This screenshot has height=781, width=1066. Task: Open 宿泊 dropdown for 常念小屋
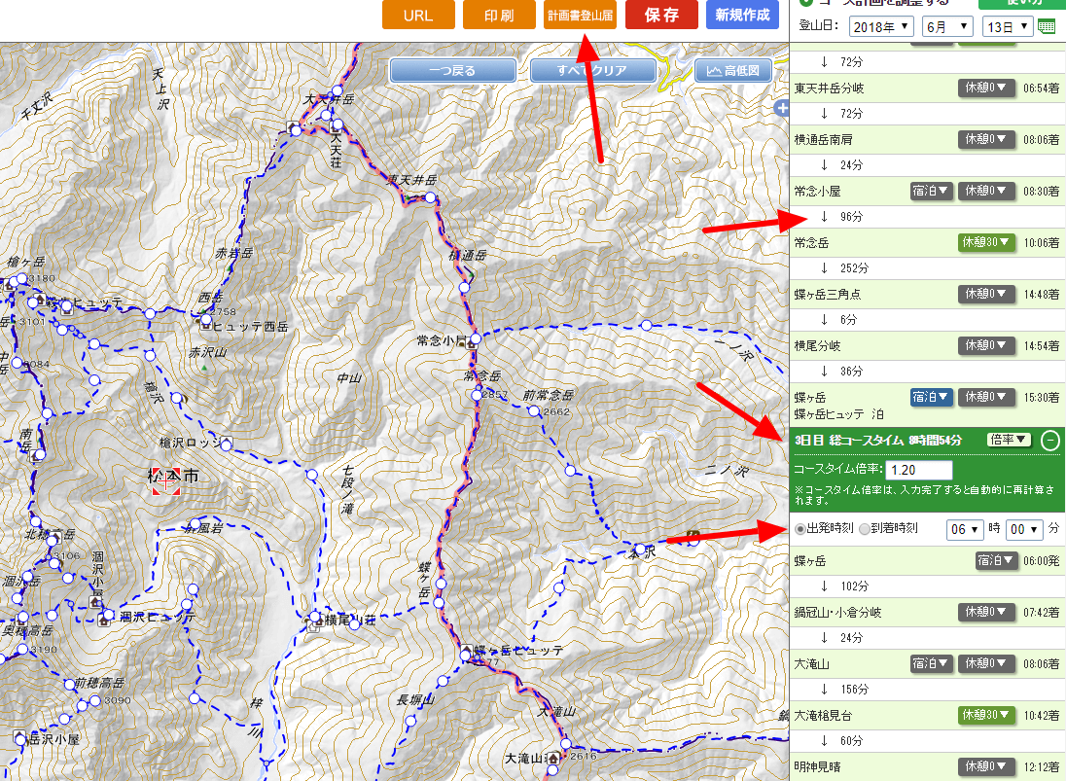tap(931, 191)
